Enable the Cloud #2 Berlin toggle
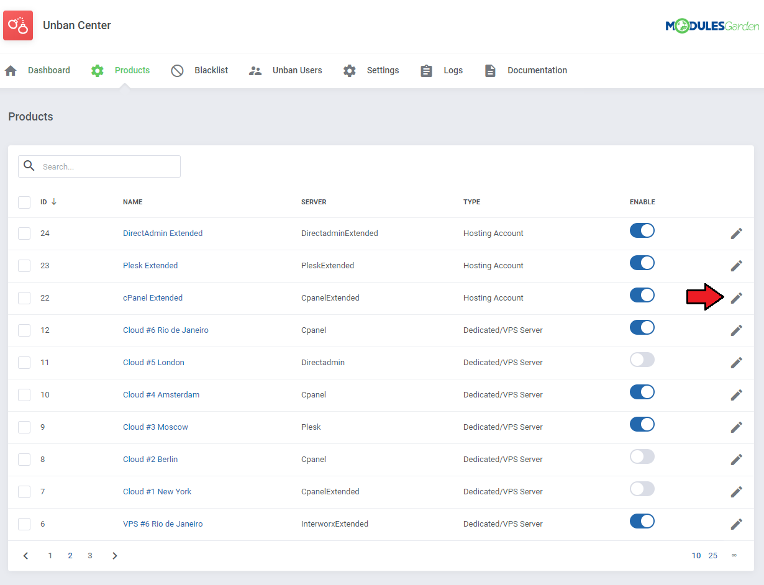This screenshot has height=585, width=764. (x=642, y=457)
